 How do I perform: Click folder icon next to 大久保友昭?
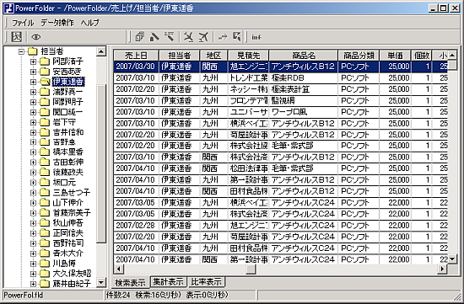pyautogui.click(x=45, y=274)
